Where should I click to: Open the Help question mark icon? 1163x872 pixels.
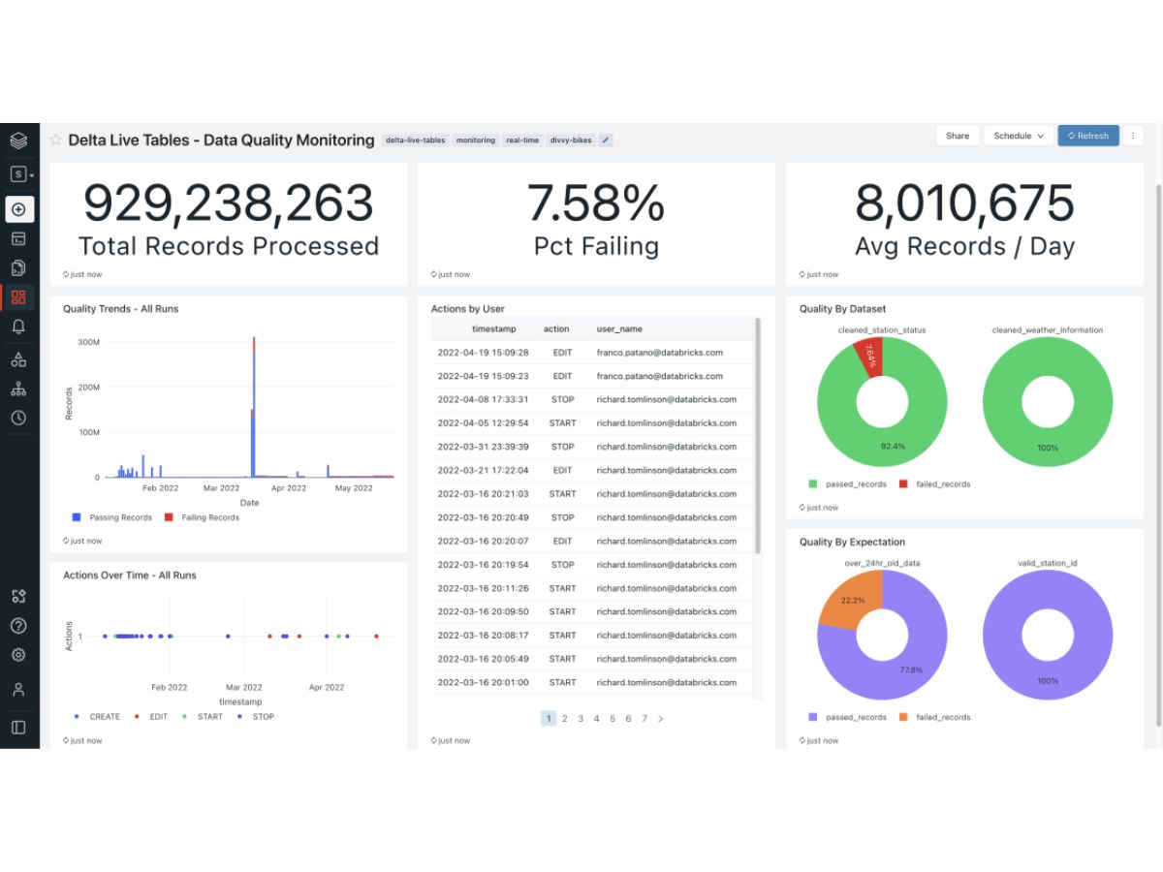(x=18, y=626)
